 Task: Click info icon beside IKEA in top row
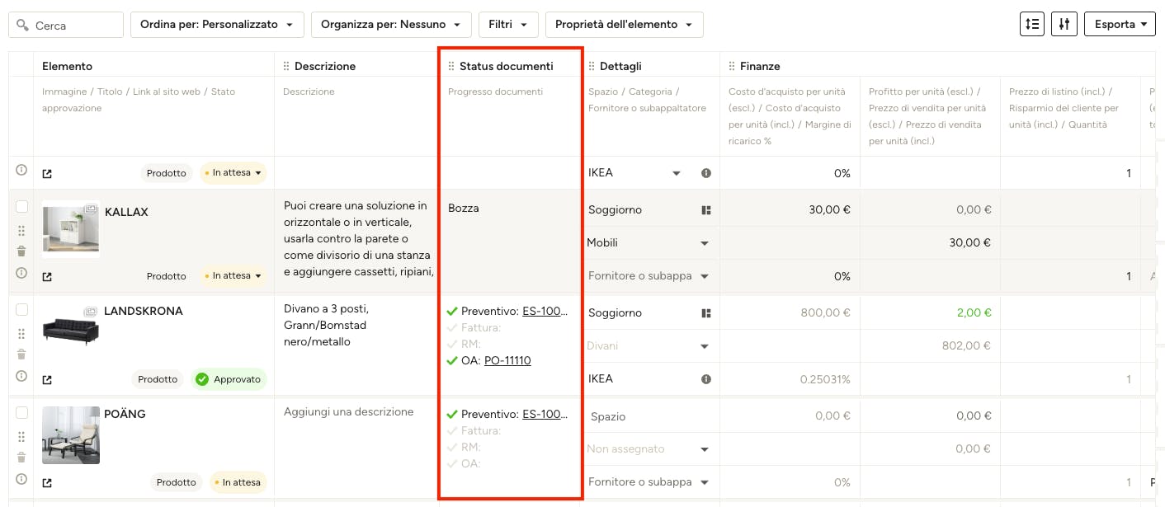[706, 173]
